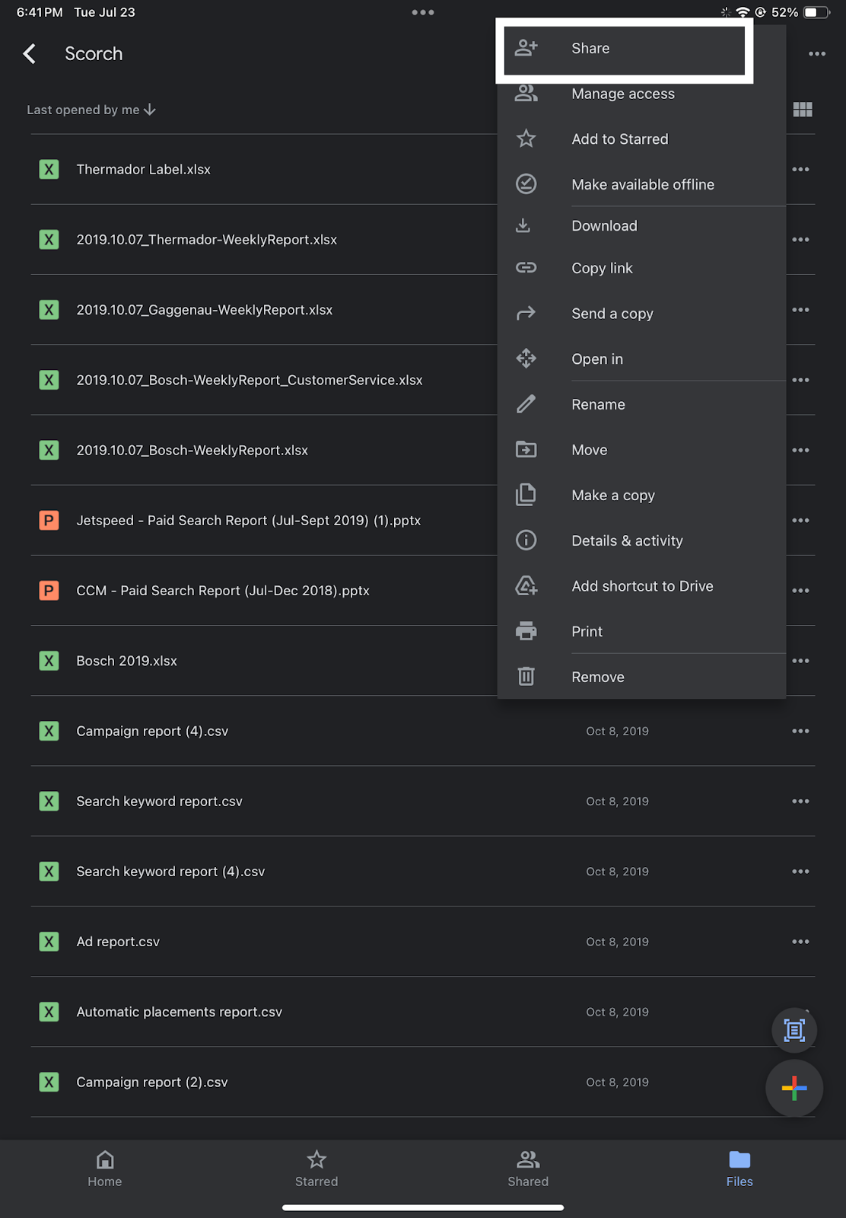Open more options for Search keyword report.csv
The image size is (846, 1218).
(x=800, y=801)
